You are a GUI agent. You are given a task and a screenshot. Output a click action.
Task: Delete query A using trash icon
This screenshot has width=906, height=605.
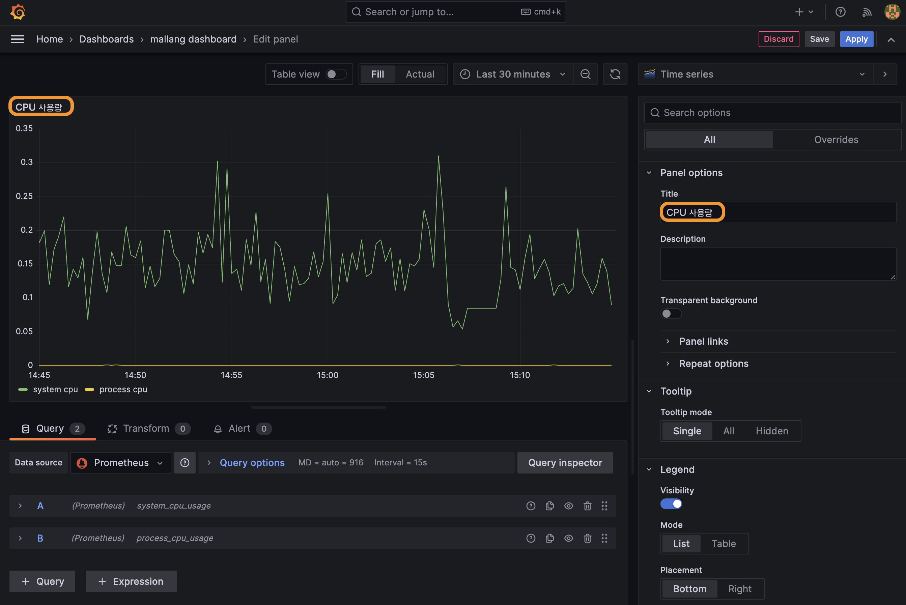tap(587, 506)
